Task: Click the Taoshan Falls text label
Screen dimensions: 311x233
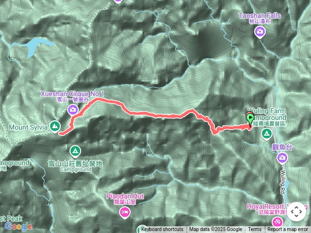Action: point(259,16)
